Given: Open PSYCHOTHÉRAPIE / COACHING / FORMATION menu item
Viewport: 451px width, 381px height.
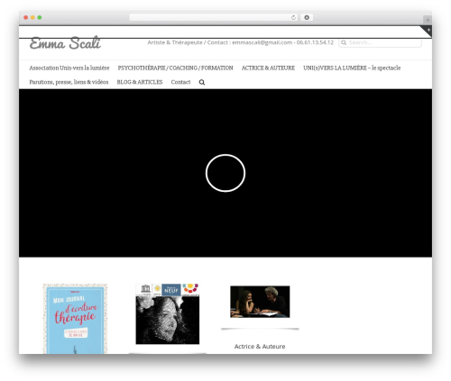Looking at the screenshot, I should (175, 68).
